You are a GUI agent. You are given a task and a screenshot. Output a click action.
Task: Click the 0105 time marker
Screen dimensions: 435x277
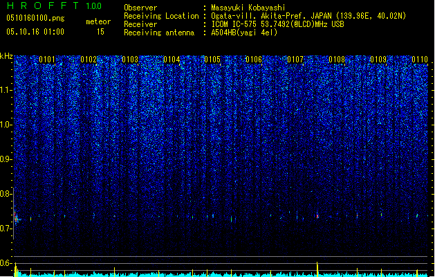[x=212, y=60]
